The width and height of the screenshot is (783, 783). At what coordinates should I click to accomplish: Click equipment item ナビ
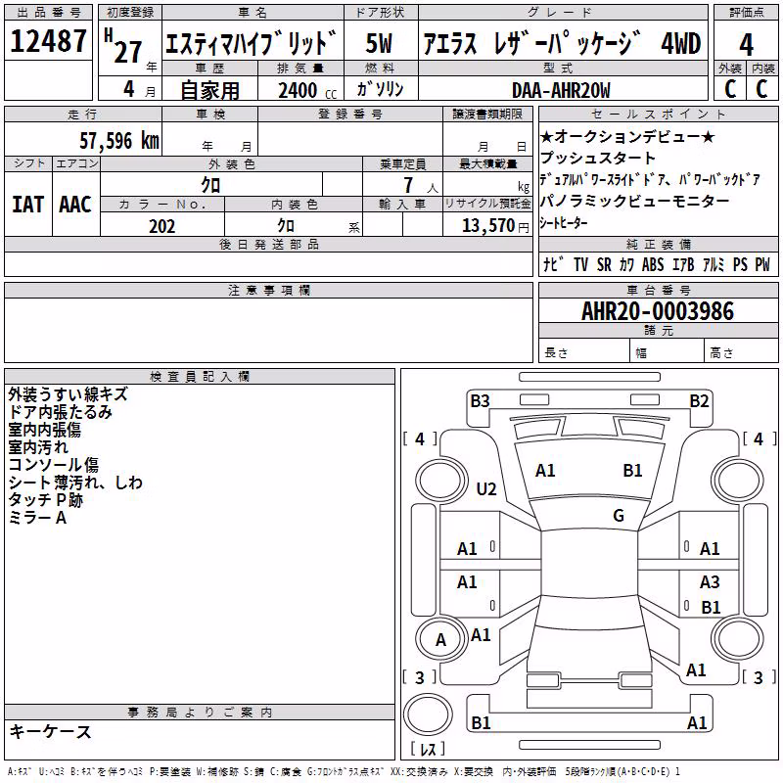click(553, 264)
